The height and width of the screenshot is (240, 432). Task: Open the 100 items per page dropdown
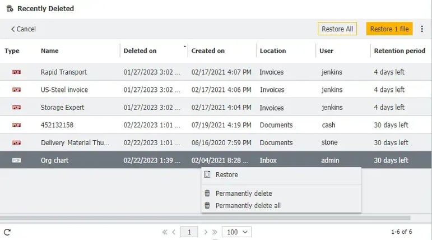pos(236,232)
